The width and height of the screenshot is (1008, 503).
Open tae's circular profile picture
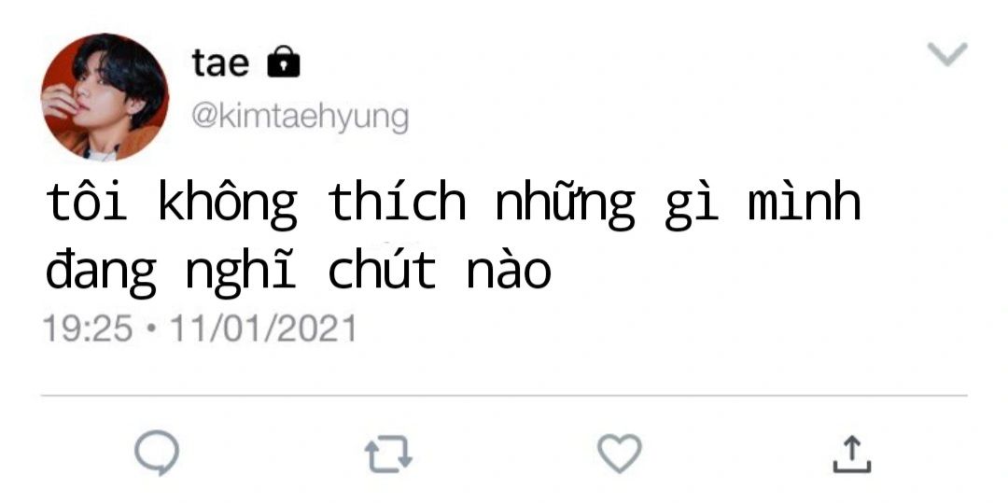[x=105, y=97]
